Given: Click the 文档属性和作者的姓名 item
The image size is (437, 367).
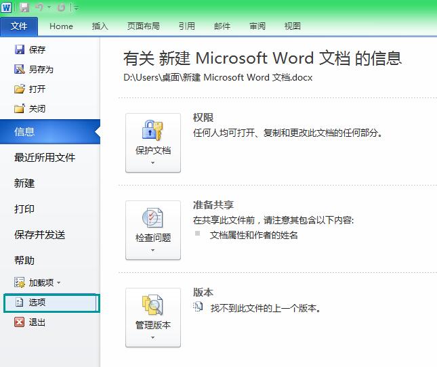Looking at the screenshot, I should click(253, 235).
